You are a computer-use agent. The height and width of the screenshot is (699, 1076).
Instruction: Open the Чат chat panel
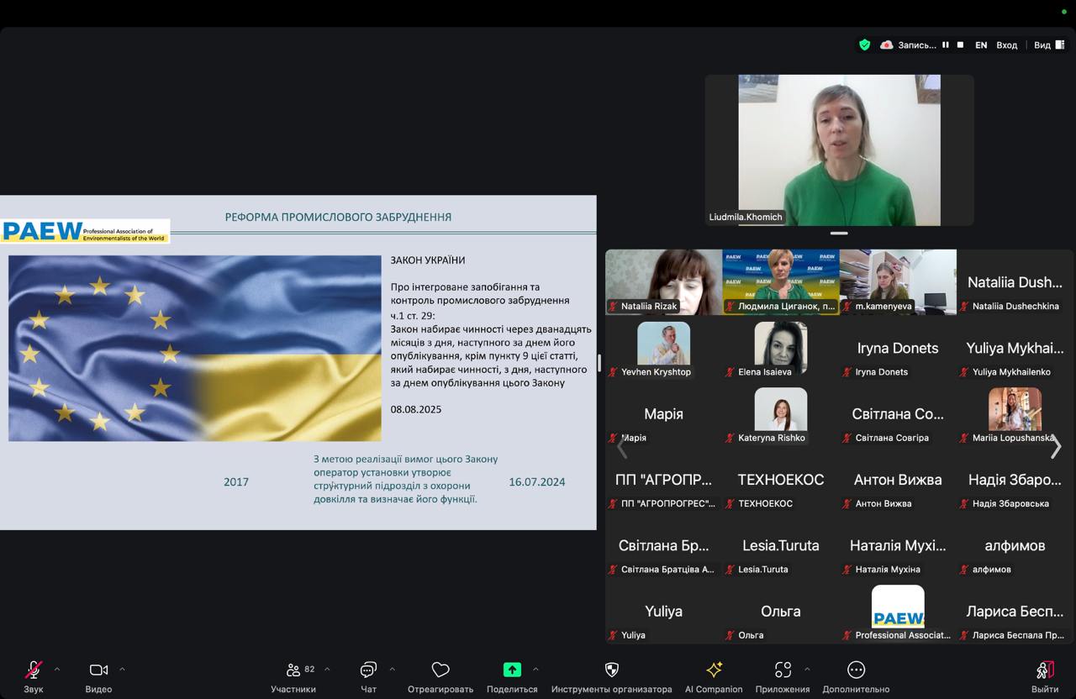click(368, 670)
